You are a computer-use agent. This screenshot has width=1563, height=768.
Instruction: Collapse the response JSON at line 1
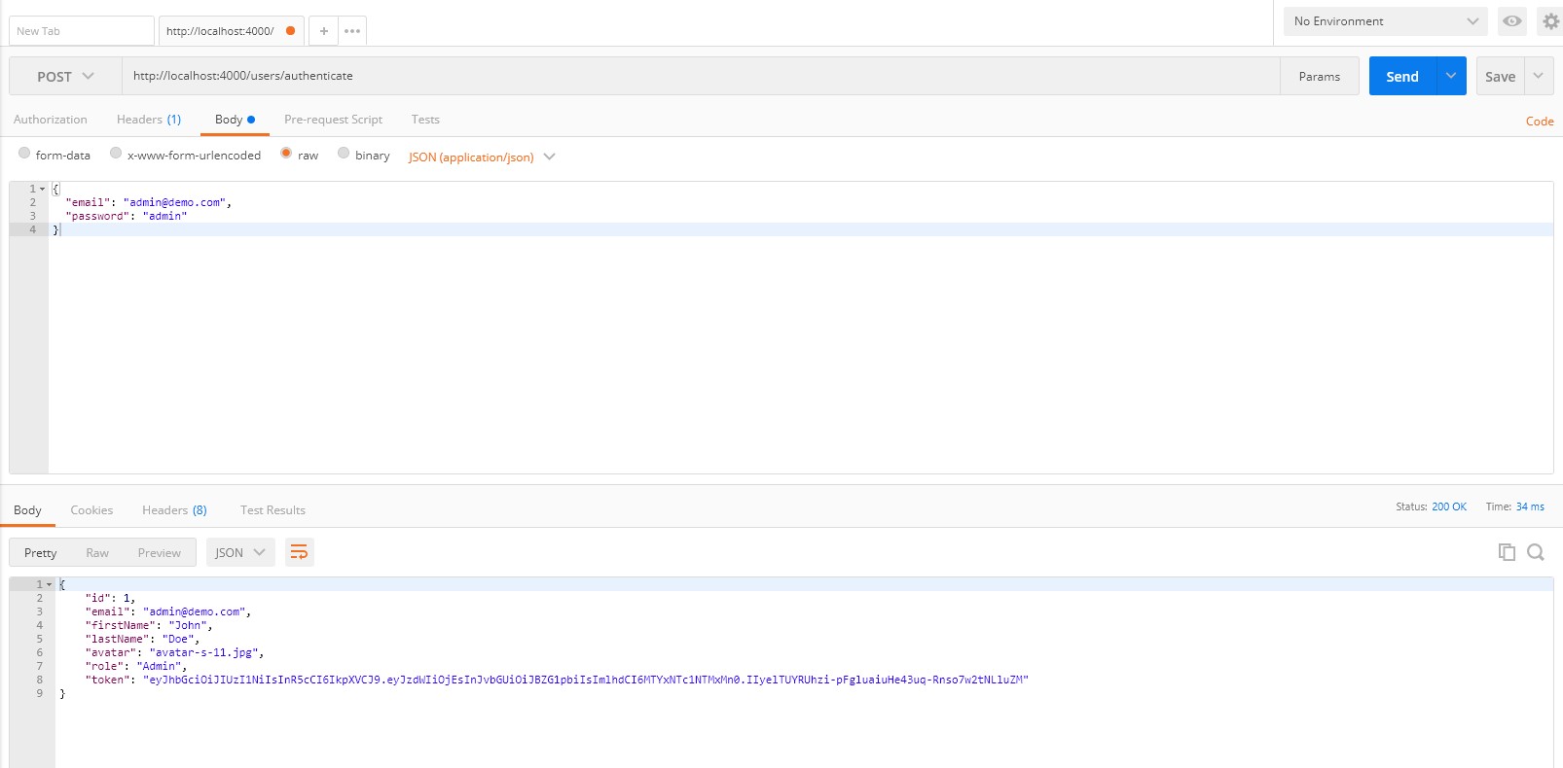click(50, 584)
